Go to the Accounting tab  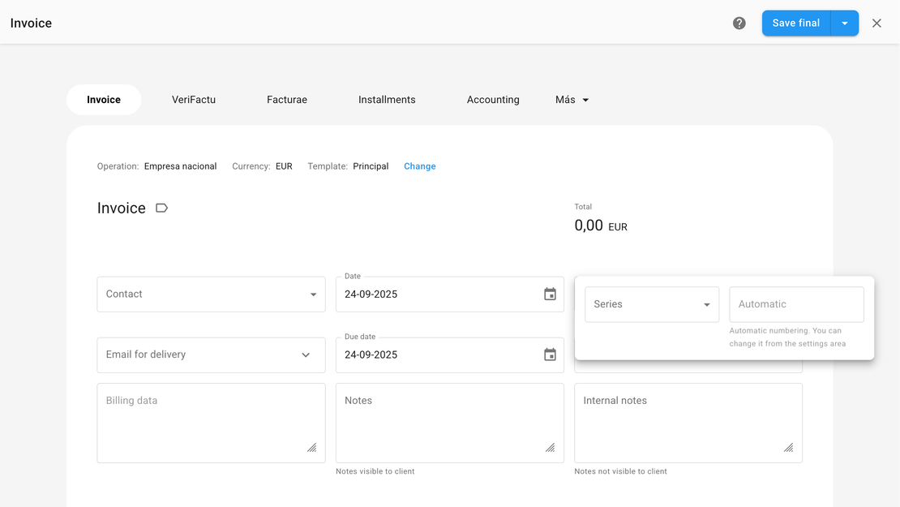click(x=493, y=100)
